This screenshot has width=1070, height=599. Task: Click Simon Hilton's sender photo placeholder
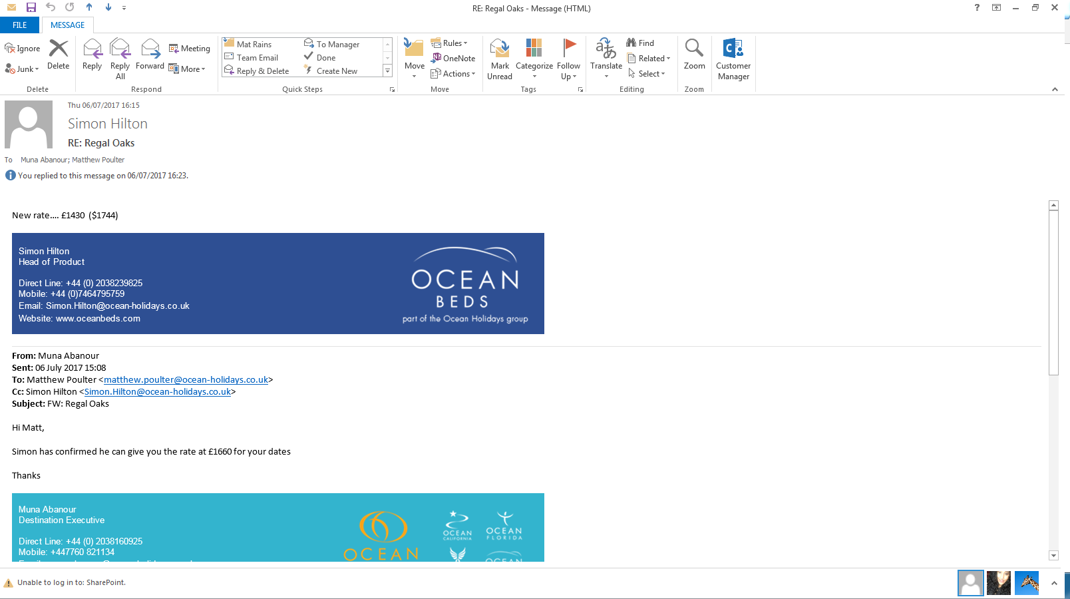[x=29, y=124]
